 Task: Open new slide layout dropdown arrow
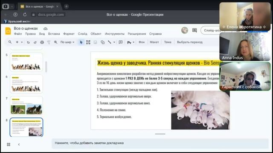(x=22, y=42)
